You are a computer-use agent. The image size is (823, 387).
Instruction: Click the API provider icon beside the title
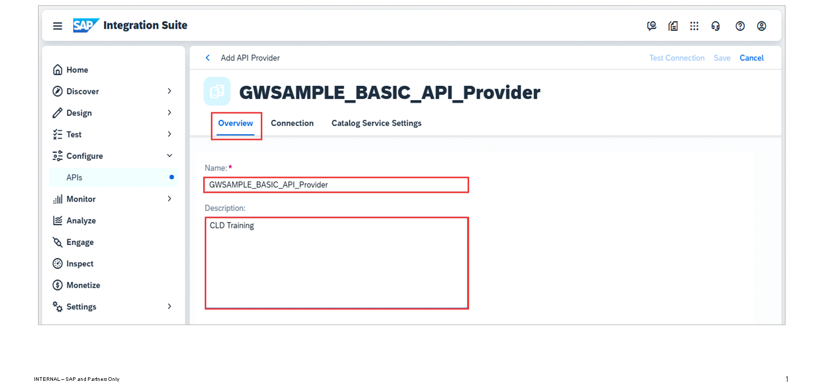tap(217, 91)
